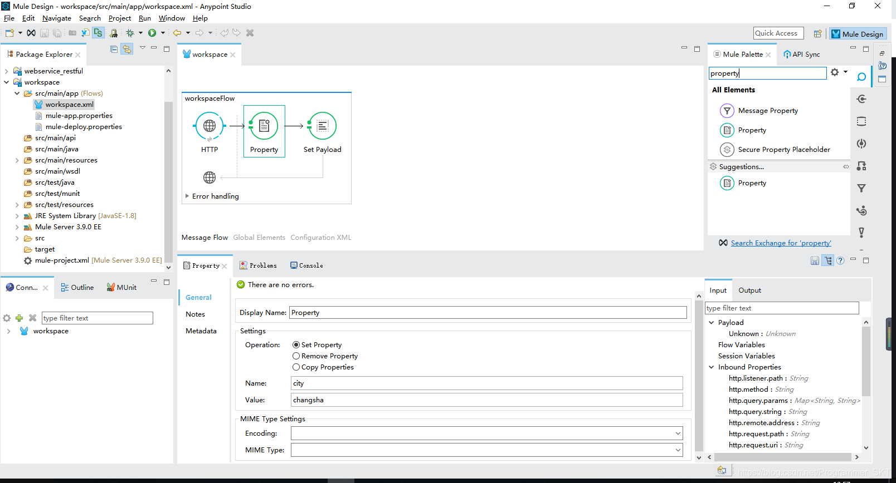Collapse the src/main/app folder
This screenshot has height=483, width=896.
click(x=17, y=93)
